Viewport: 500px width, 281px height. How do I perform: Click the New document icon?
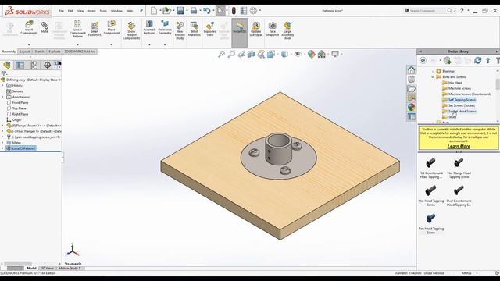pyautogui.click(x=154, y=11)
